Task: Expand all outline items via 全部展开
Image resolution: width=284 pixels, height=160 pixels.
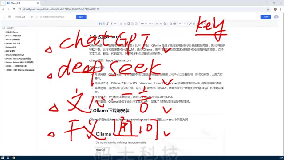Action: pyautogui.click(x=10, y=28)
